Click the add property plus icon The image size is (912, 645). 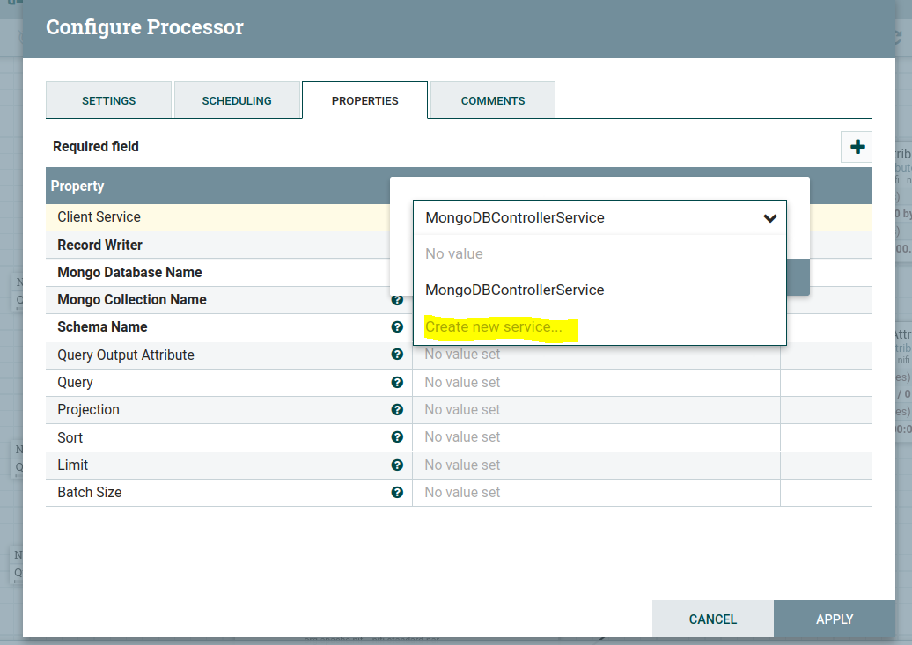coord(857,147)
